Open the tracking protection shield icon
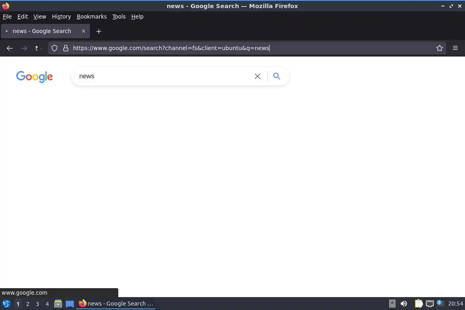This screenshot has width=465, height=310. [x=54, y=48]
